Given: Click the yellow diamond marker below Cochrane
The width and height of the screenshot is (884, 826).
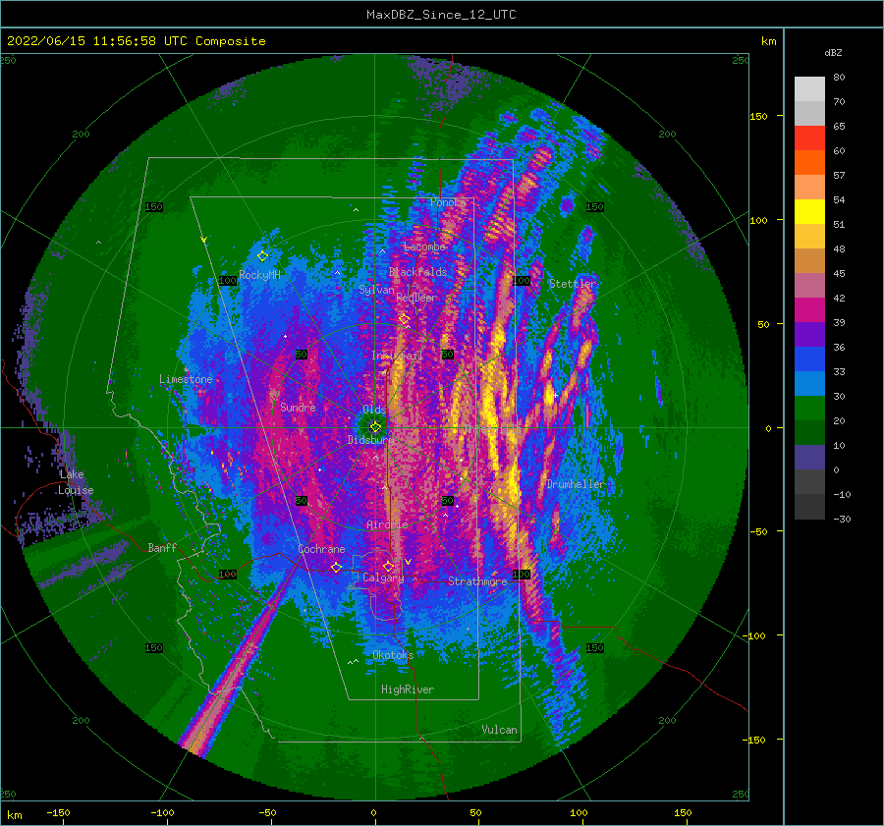Looking at the screenshot, I should tap(336, 567).
